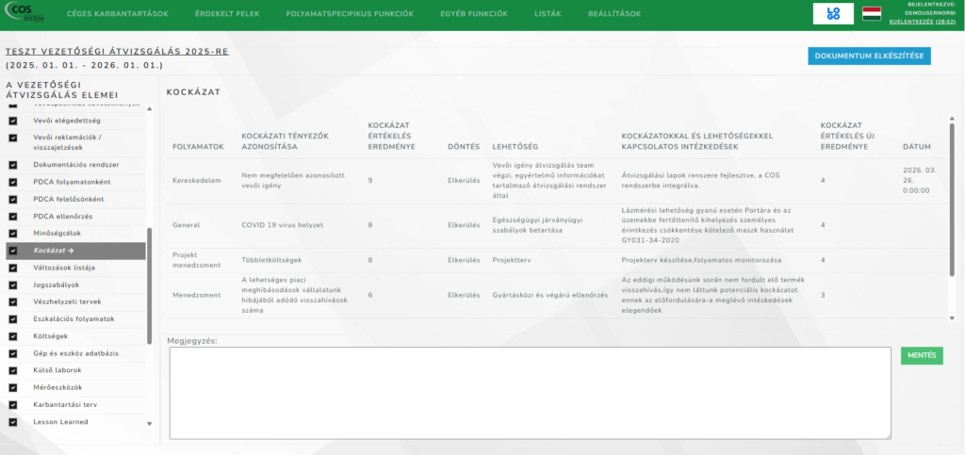The image size is (965, 455).
Task: Click the Hungarian flag language icon
Action: (x=871, y=14)
